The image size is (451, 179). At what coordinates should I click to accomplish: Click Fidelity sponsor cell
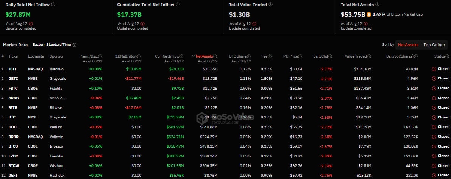[56, 89]
